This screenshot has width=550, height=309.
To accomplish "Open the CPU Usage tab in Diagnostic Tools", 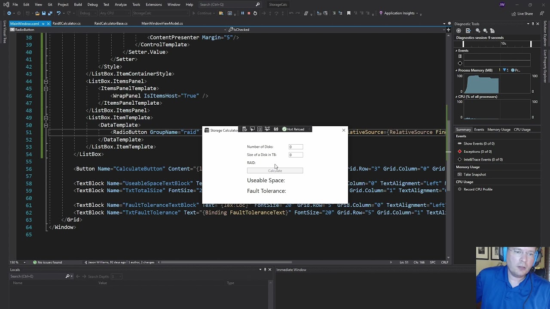I will pos(522,130).
